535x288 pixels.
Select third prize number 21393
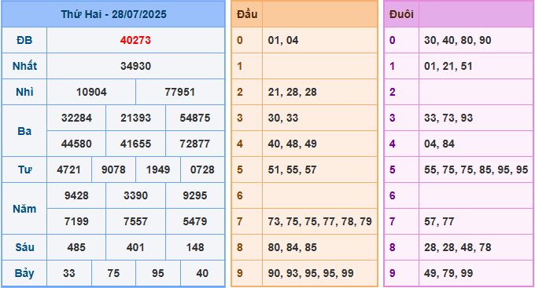coord(135,118)
